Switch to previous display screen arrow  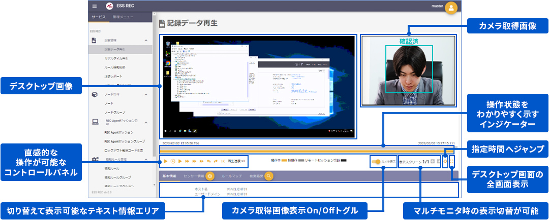(433, 161)
